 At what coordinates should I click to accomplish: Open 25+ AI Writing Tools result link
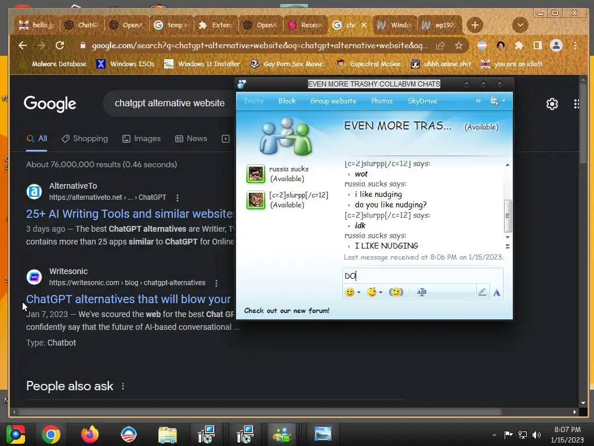click(x=130, y=214)
